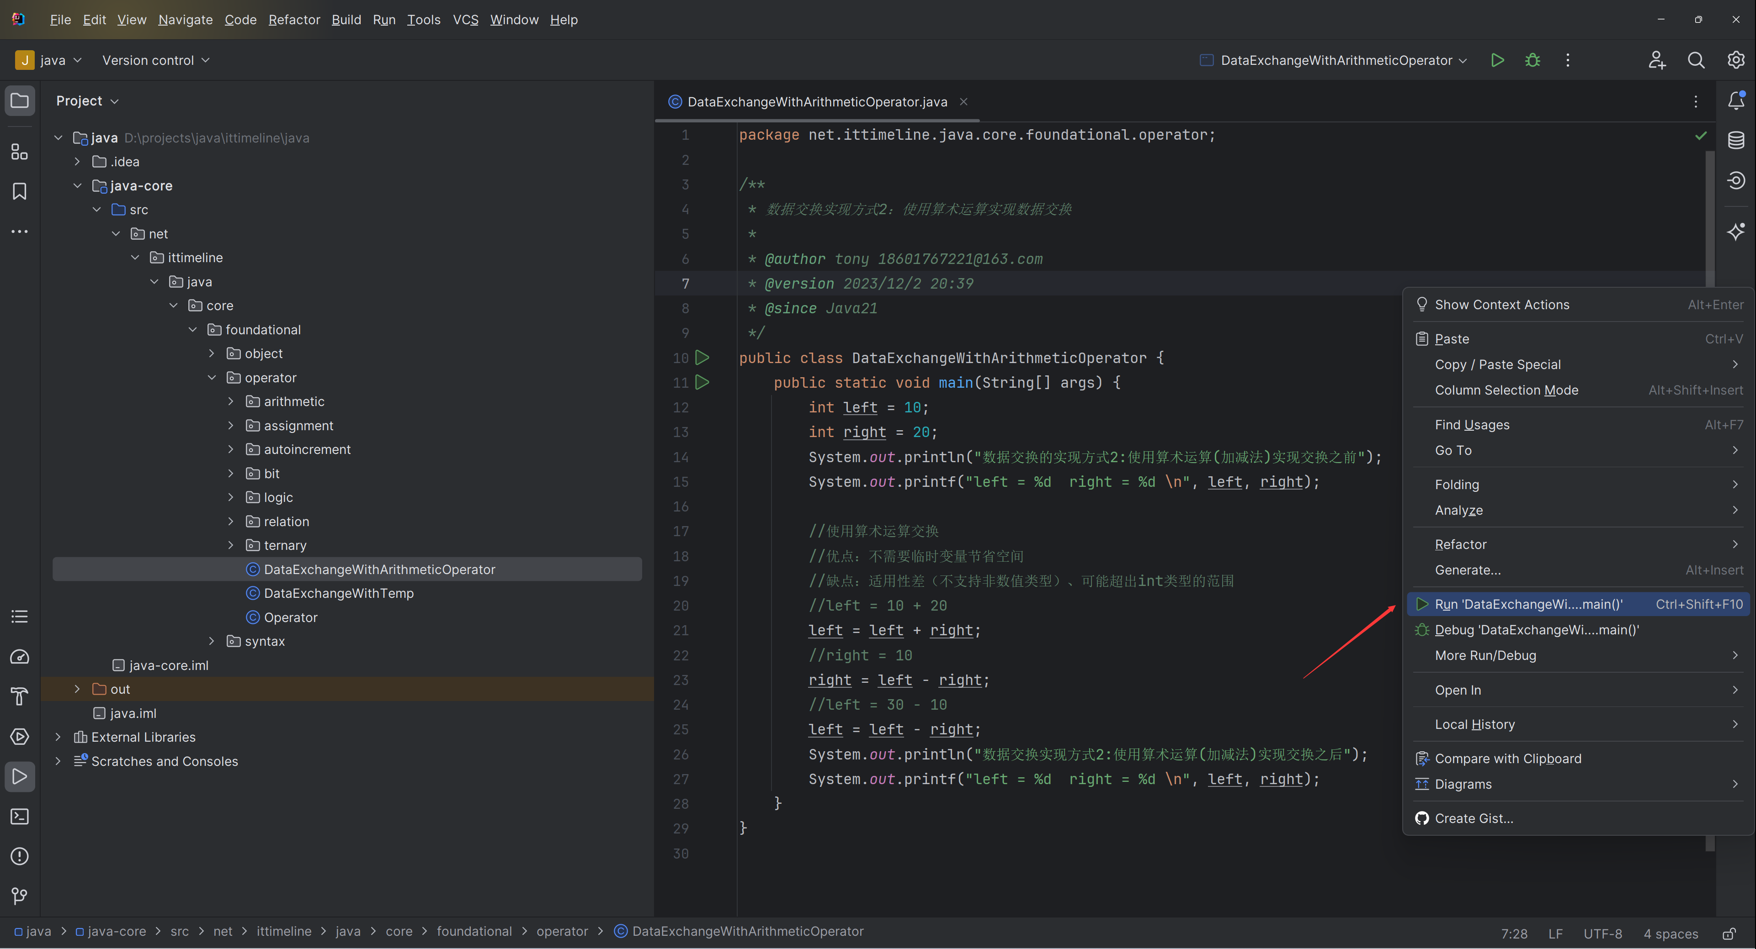Run the DataExchangeWithArithmeticOperator configuration

(1498, 60)
